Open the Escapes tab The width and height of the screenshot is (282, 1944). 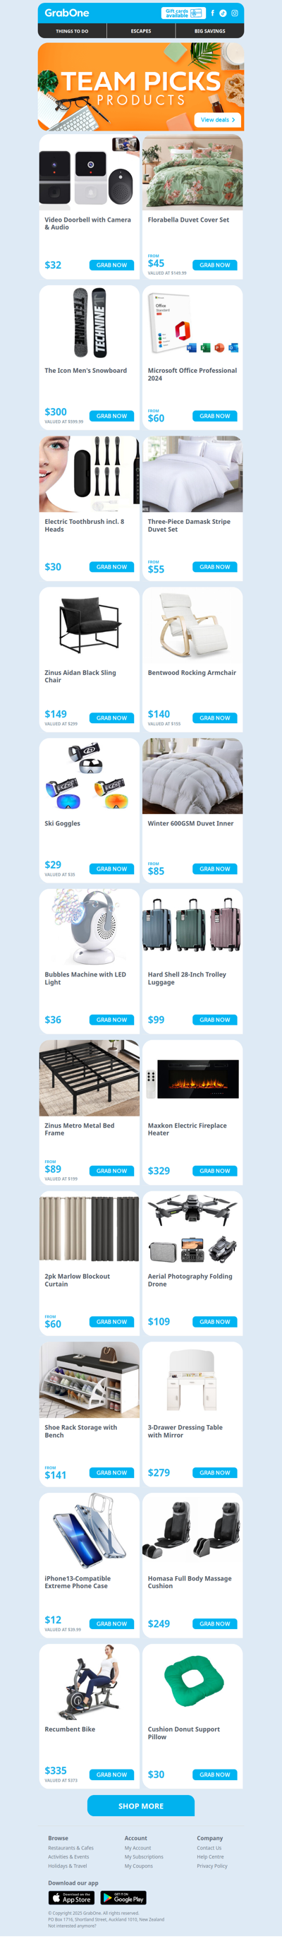pyautogui.click(x=141, y=31)
